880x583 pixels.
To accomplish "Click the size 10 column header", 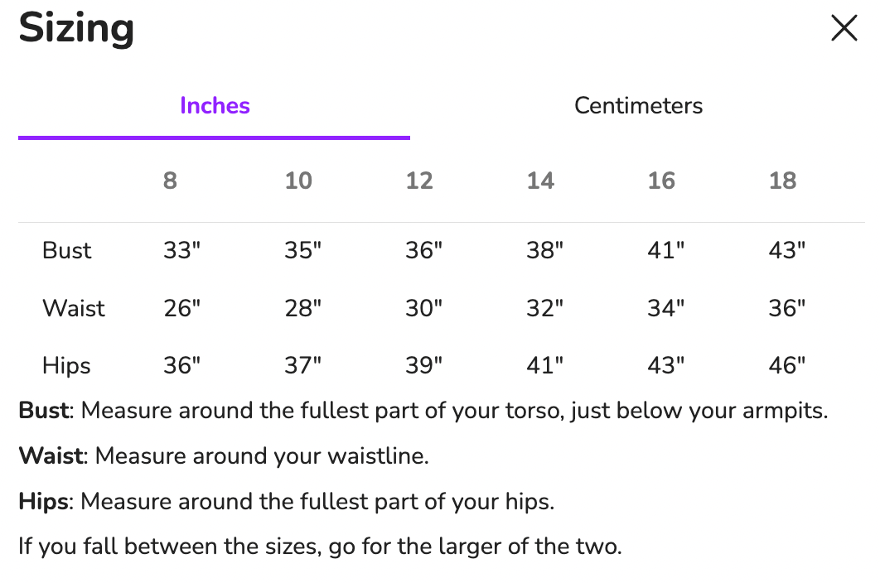I will (x=298, y=181).
